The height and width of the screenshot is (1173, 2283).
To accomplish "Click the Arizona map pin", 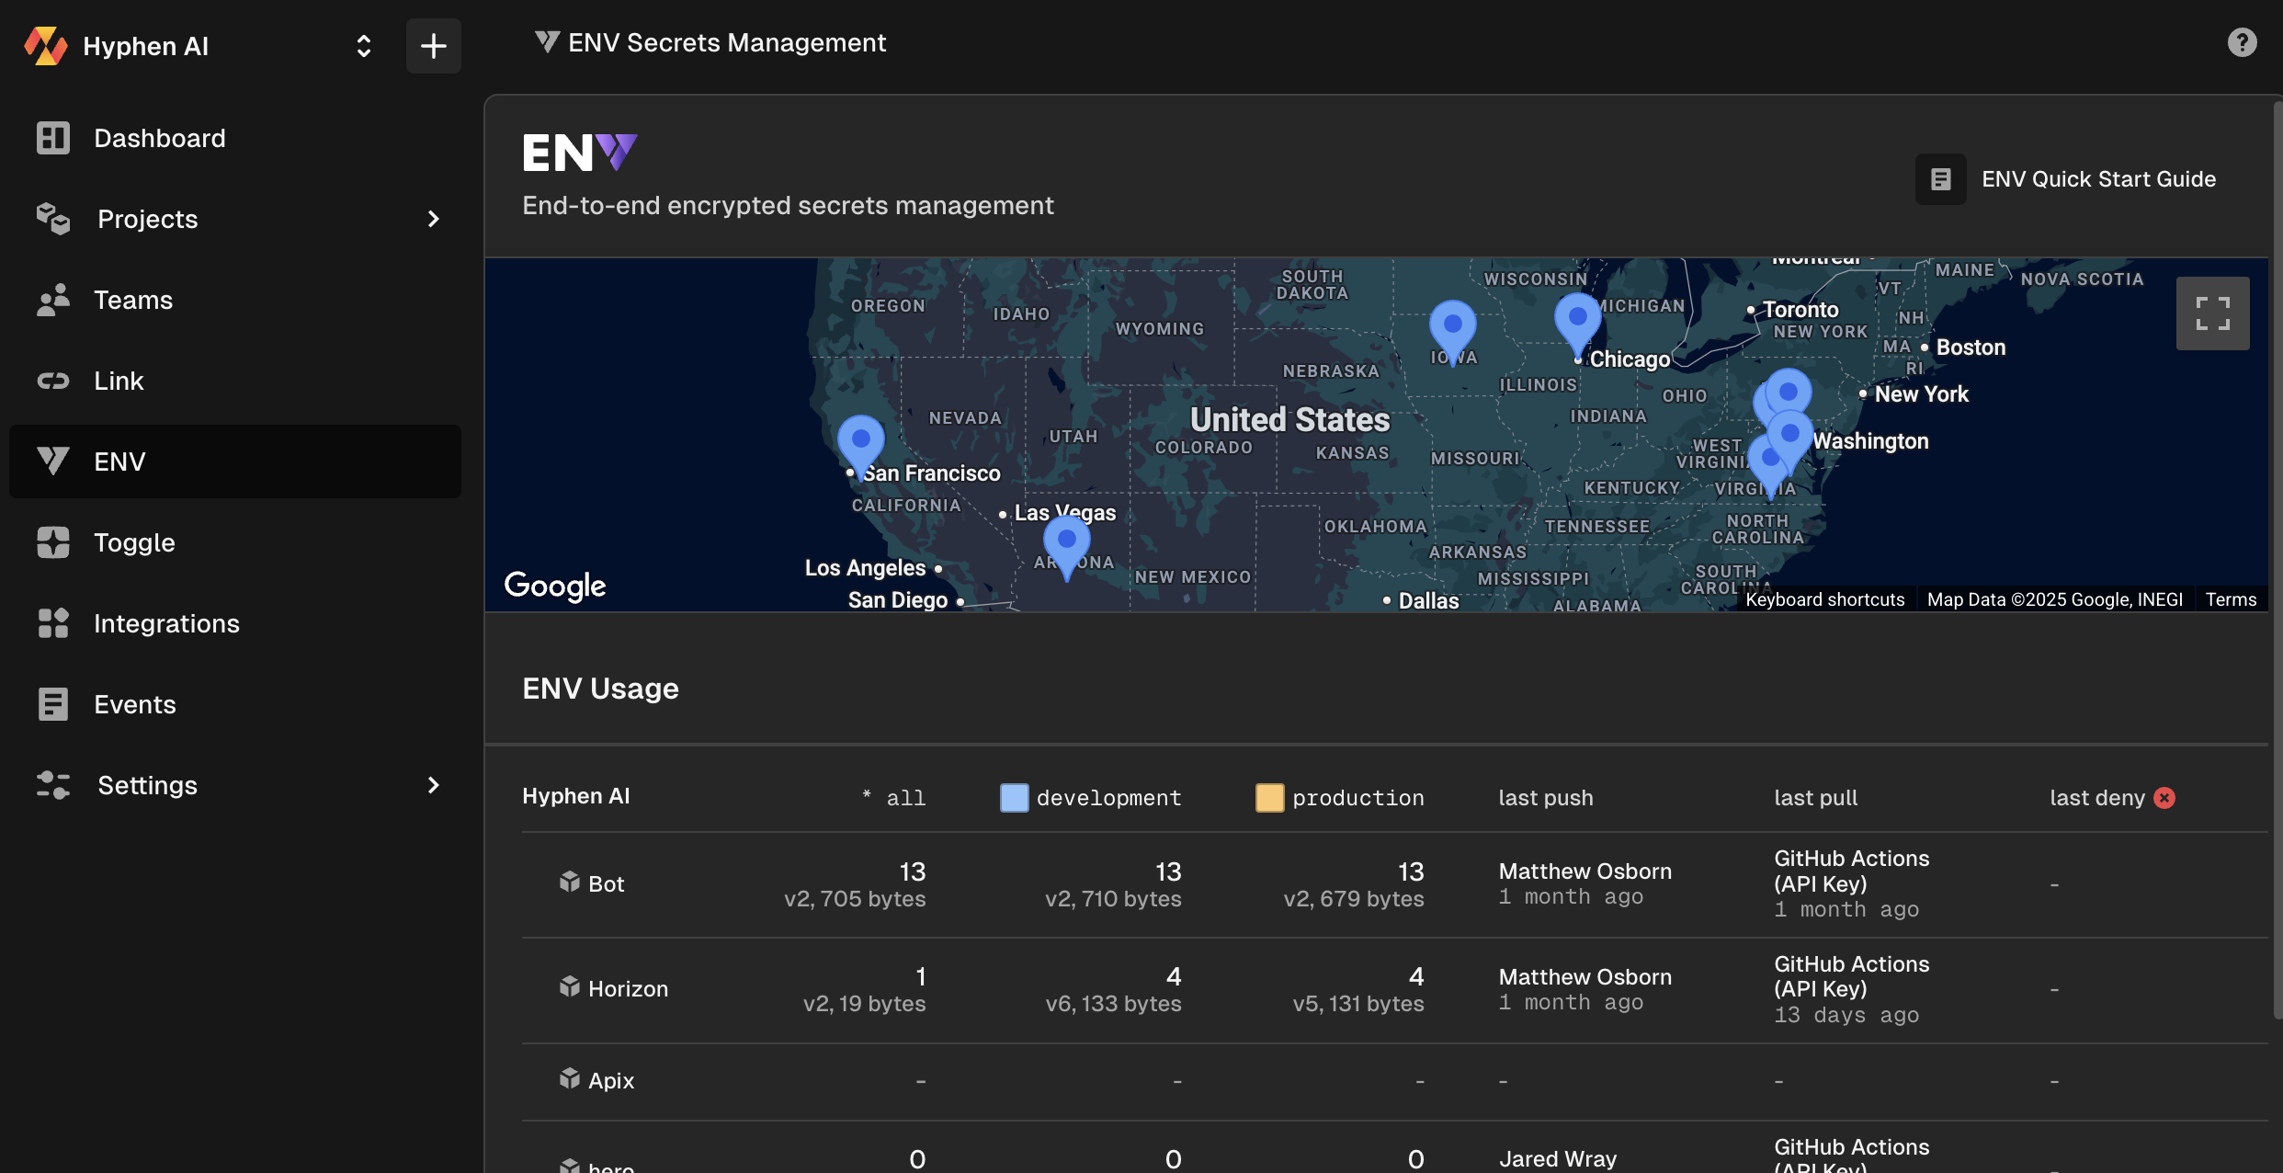I will 1066,548.
